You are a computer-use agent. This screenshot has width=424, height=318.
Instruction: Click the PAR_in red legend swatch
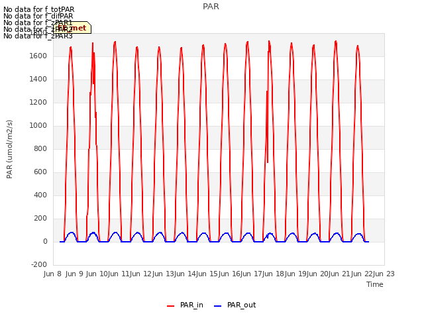coord(171,306)
